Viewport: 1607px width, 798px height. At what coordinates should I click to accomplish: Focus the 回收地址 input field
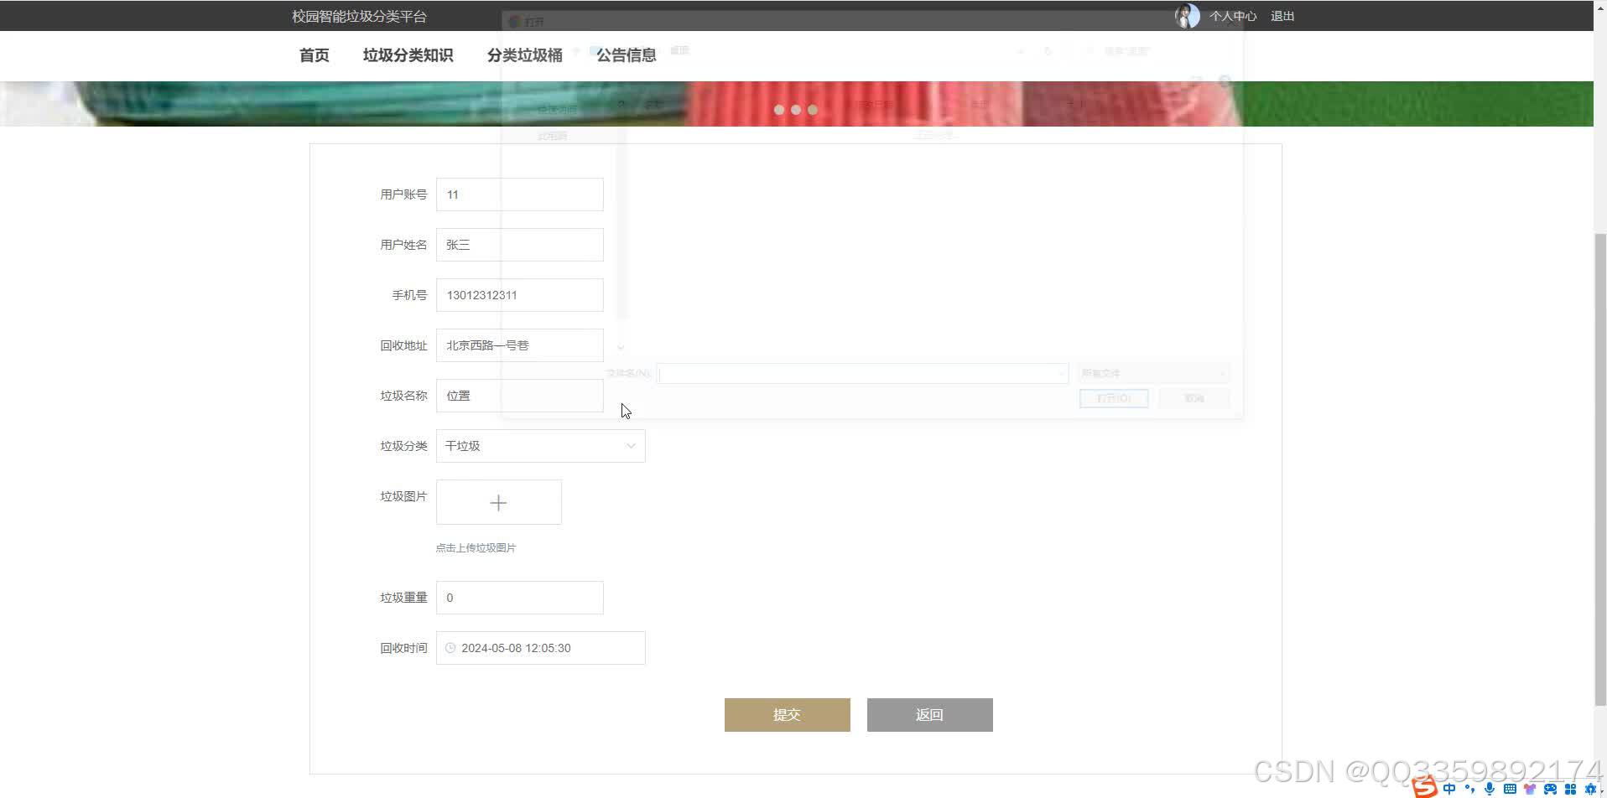tap(519, 345)
